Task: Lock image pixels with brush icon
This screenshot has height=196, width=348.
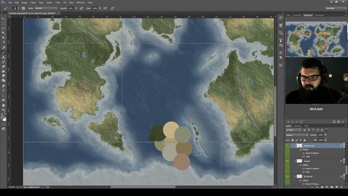Action: click(x=297, y=140)
